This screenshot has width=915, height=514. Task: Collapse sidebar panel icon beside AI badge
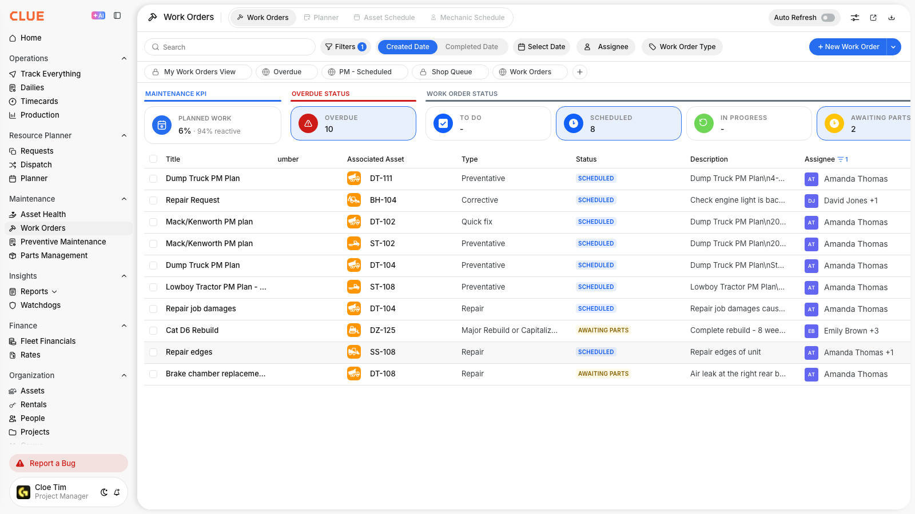pyautogui.click(x=117, y=16)
